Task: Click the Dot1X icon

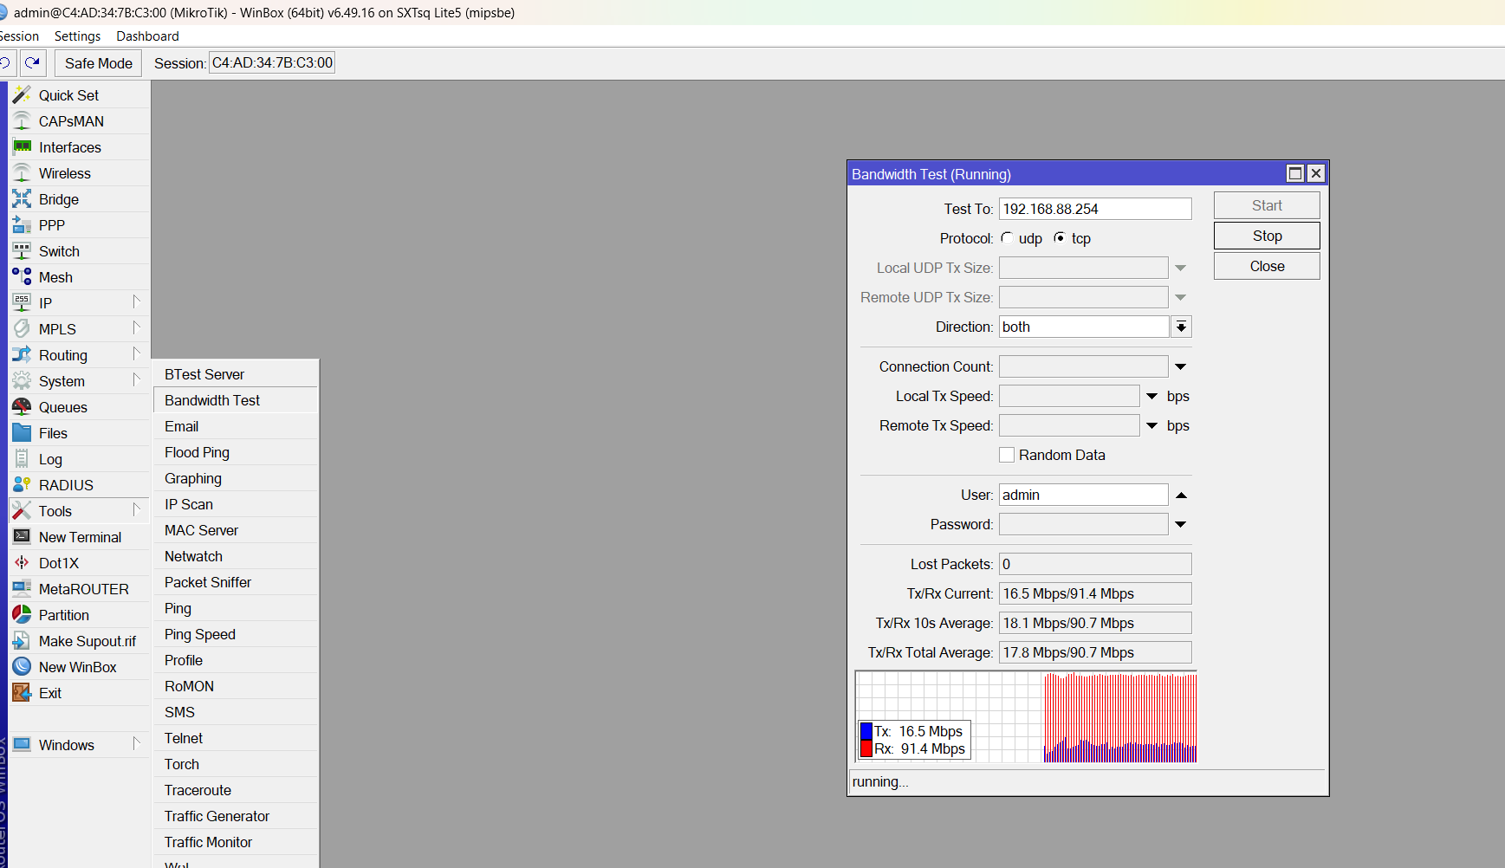Action: click(22, 563)
